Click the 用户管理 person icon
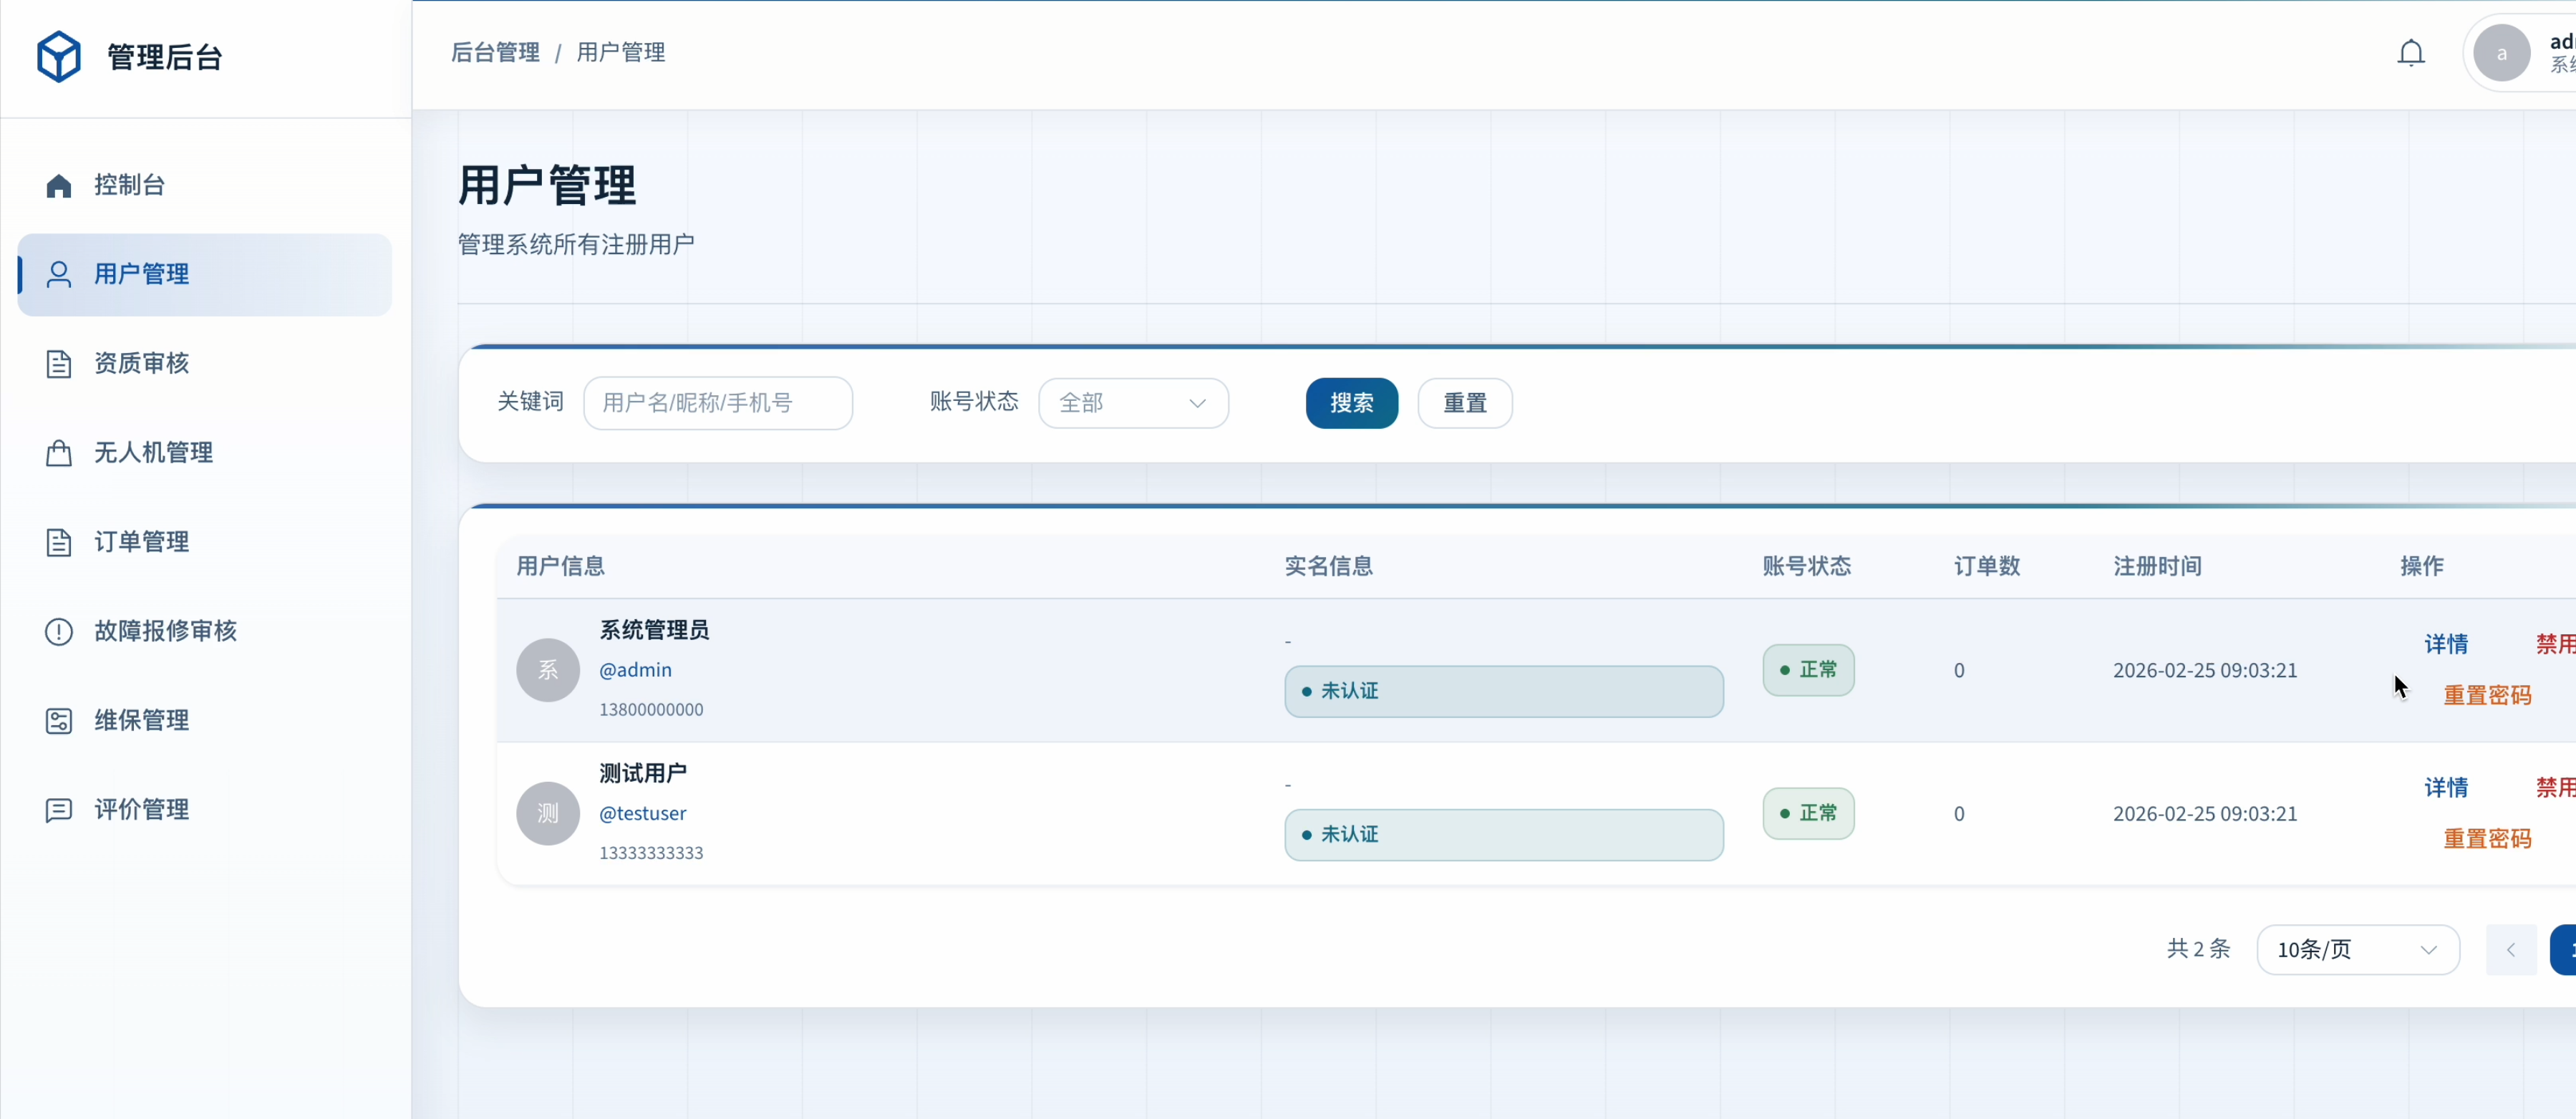Screen dimensions: 2576x1119 click(59, 274)
